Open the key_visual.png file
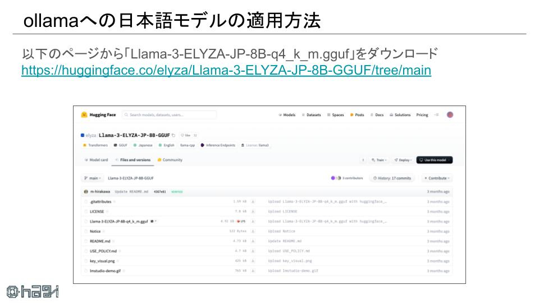 [102, 261]
